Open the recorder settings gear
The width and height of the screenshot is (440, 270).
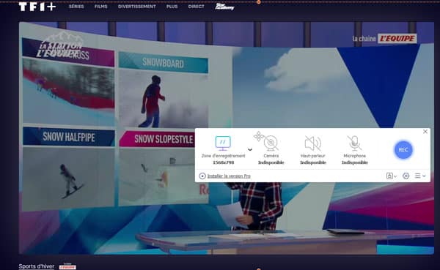point(406,176)
